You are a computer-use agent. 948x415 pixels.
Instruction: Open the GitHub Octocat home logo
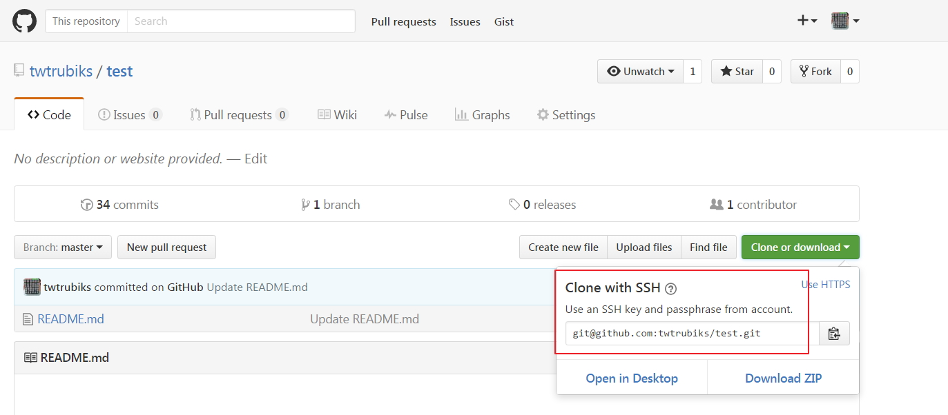coord(24,21)
